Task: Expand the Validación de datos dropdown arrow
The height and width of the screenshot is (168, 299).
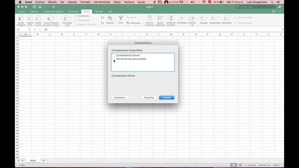Action: (x=174, y=18)
